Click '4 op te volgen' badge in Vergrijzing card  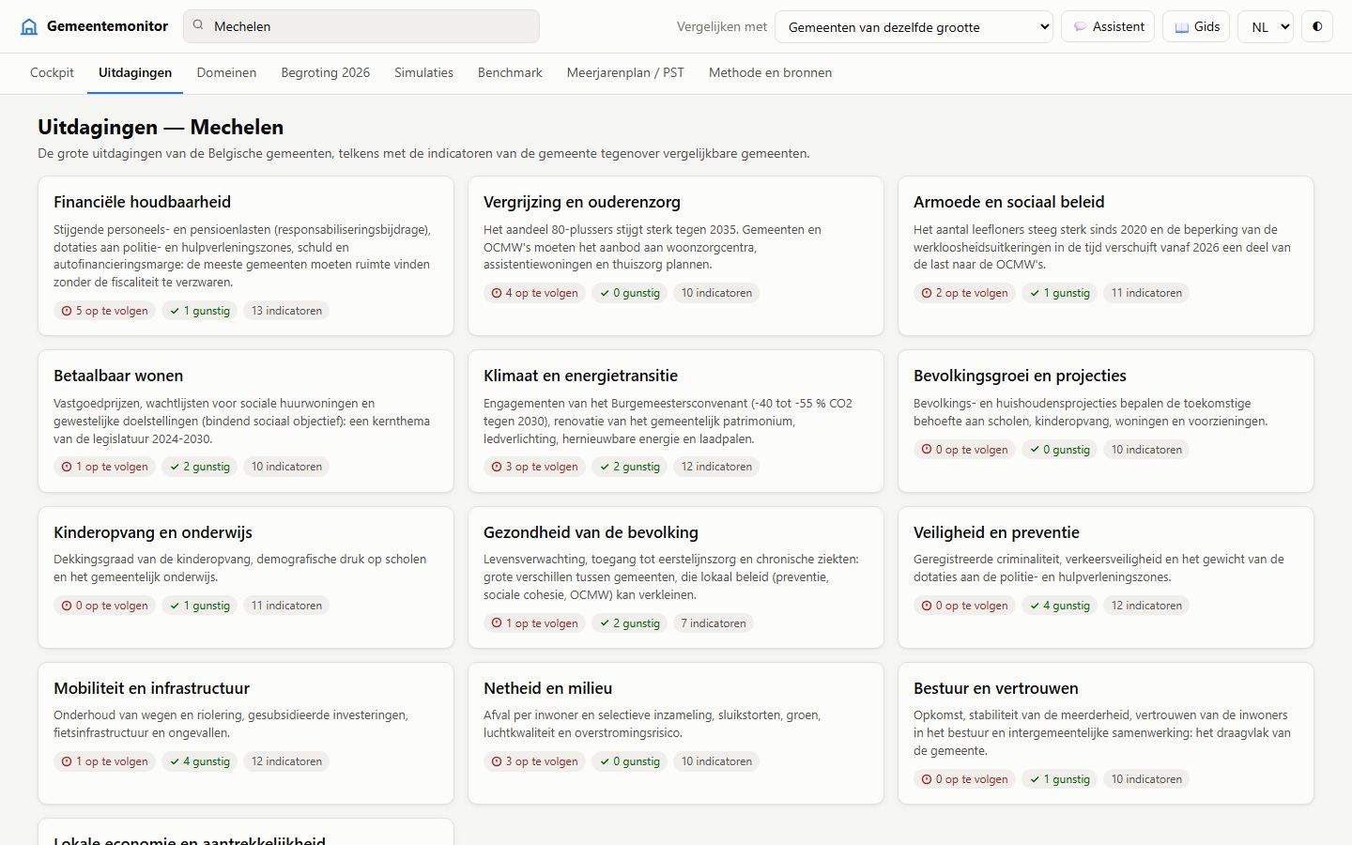[535, 293]
